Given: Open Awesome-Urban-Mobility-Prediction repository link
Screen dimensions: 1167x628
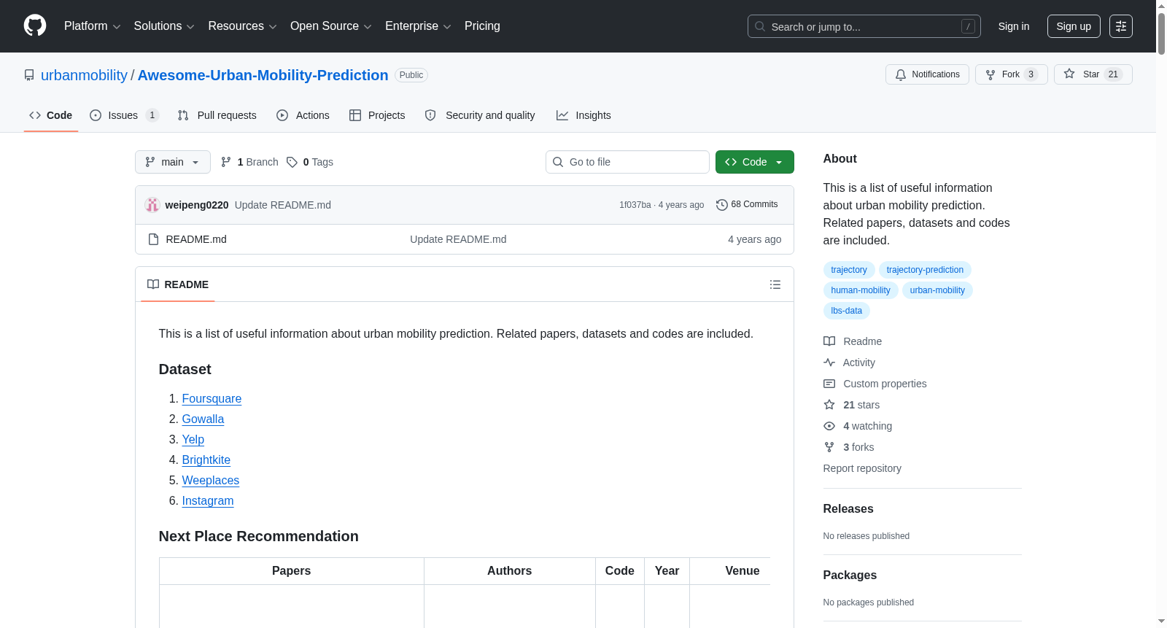Looking at the screenshot, I should pos(263,75).
